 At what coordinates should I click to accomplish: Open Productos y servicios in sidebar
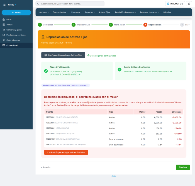[x=16, y=35]
